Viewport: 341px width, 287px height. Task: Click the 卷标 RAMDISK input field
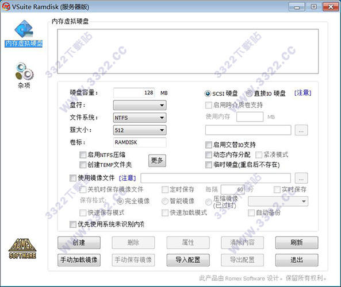pyautogui.click(x=140, y=142)
